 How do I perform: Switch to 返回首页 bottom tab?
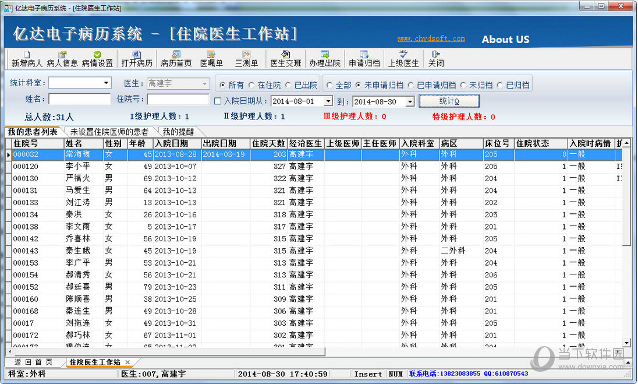(x=33, y=362)
